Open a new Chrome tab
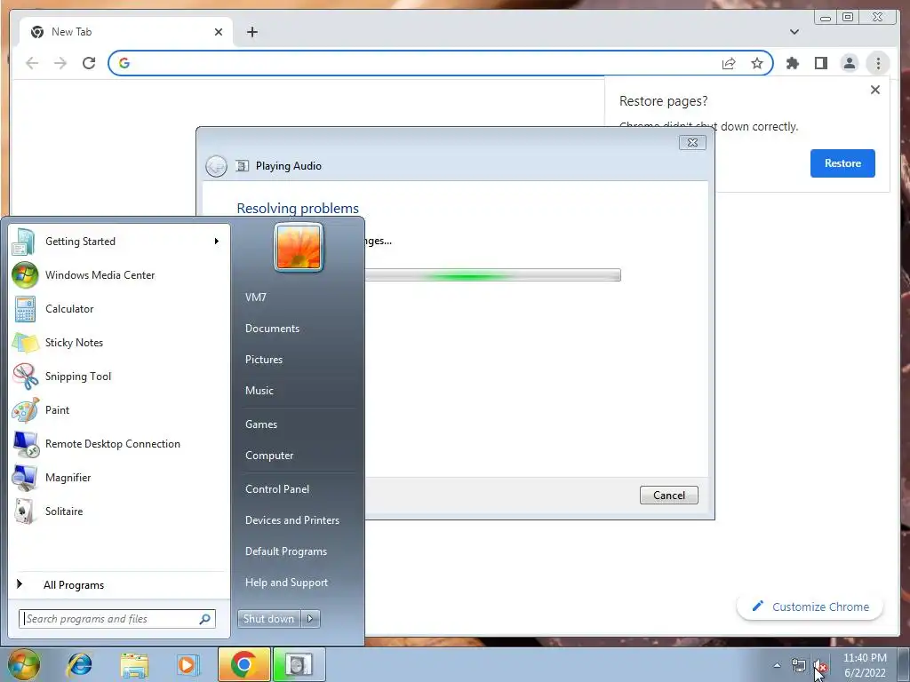The height and width of the screenshot is (682, 910). point(251,32)
